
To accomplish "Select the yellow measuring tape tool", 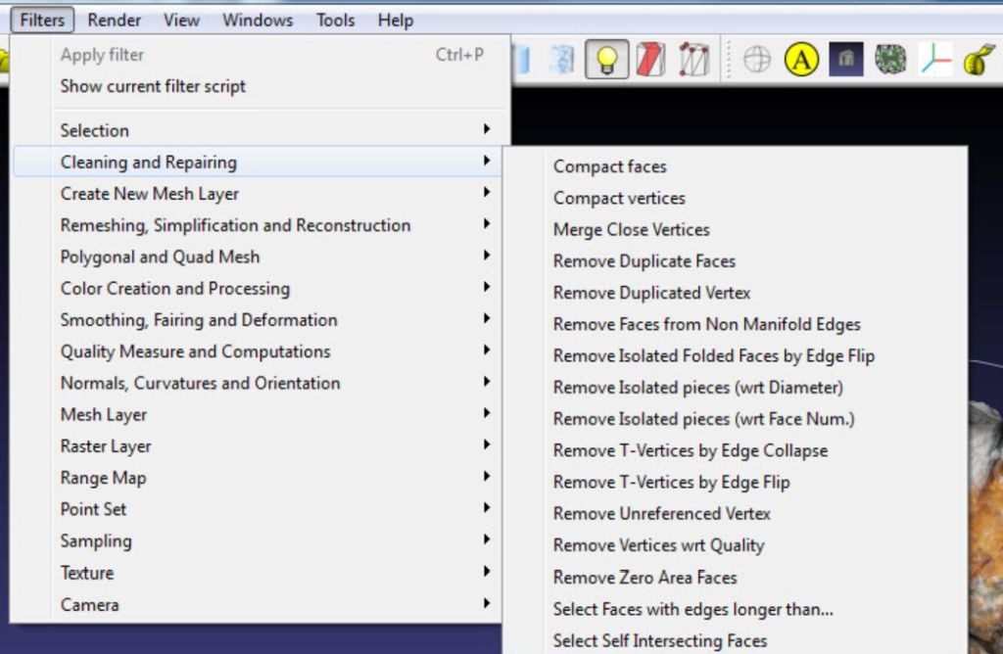I will click(979, 60).
